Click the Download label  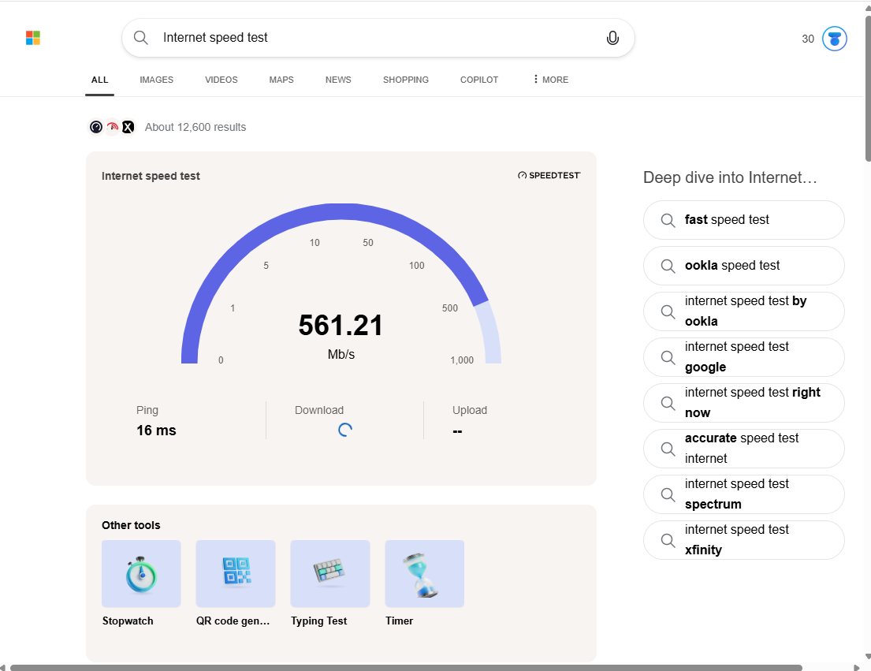pos(319,410)
